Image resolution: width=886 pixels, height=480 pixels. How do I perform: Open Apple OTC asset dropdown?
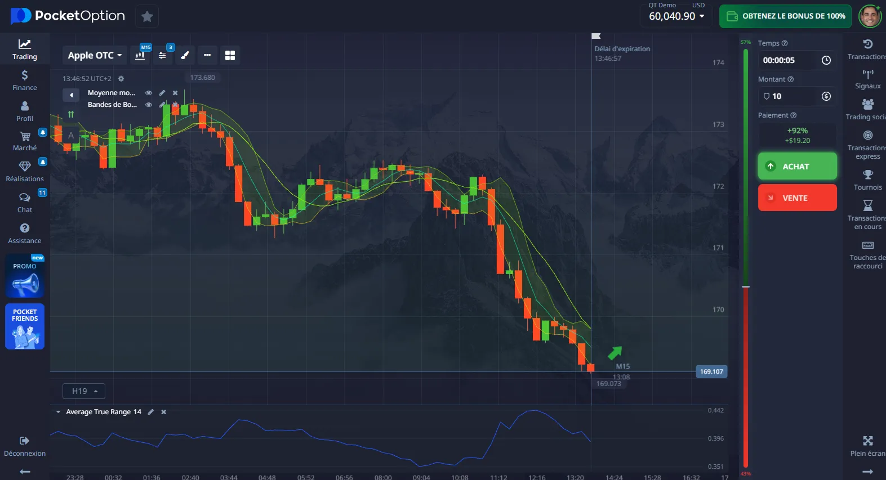click(95, 55)
